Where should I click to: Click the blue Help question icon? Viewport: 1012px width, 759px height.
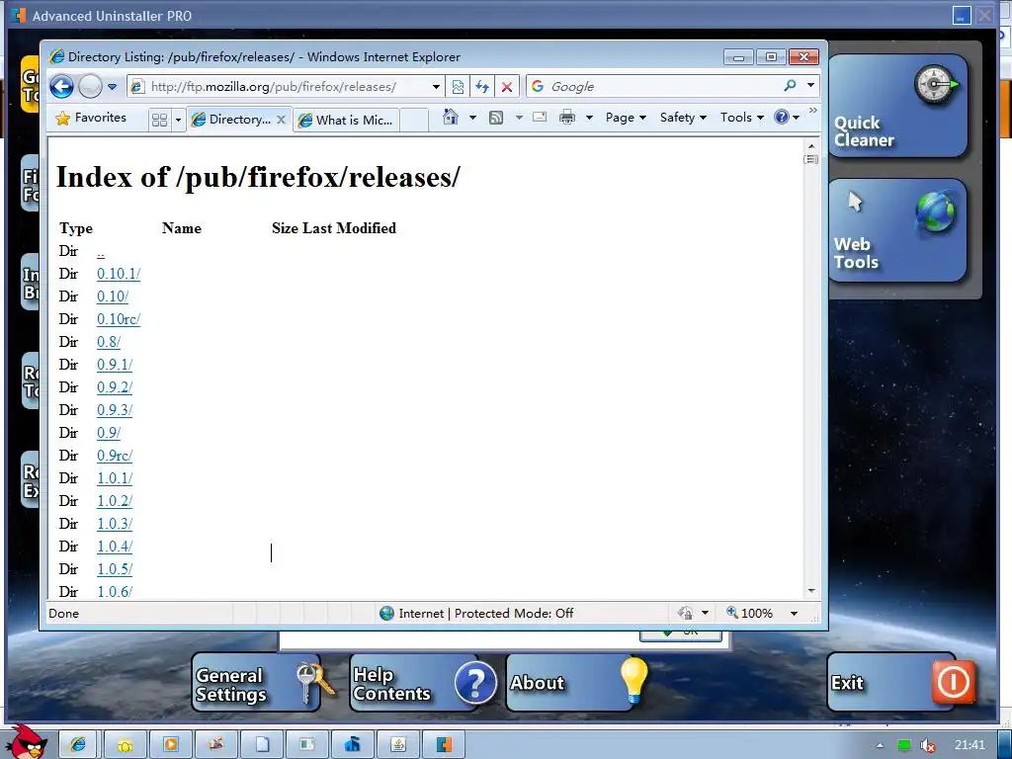pos(782,117)
